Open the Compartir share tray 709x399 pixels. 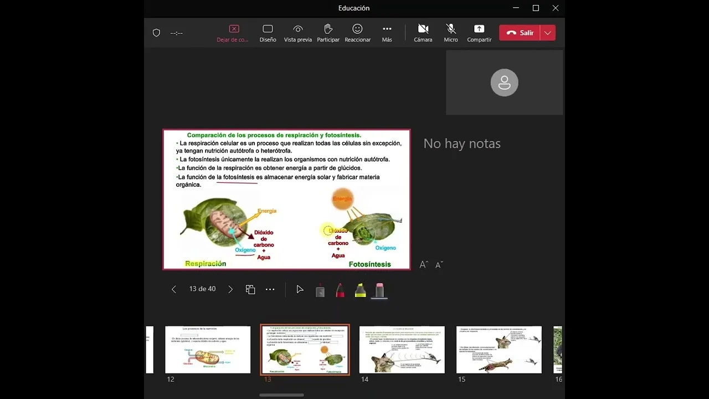[x=479, y=33]
